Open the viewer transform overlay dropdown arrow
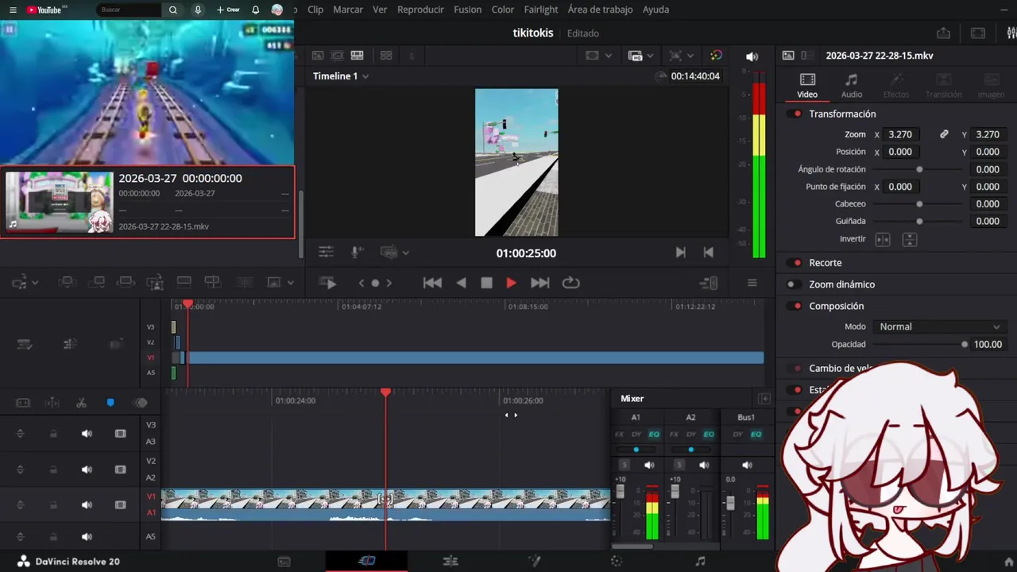 click(690, 56)
